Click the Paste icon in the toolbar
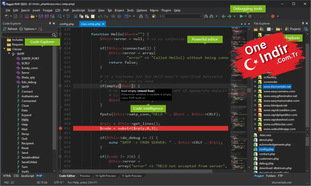 click(x=87, y=16)
